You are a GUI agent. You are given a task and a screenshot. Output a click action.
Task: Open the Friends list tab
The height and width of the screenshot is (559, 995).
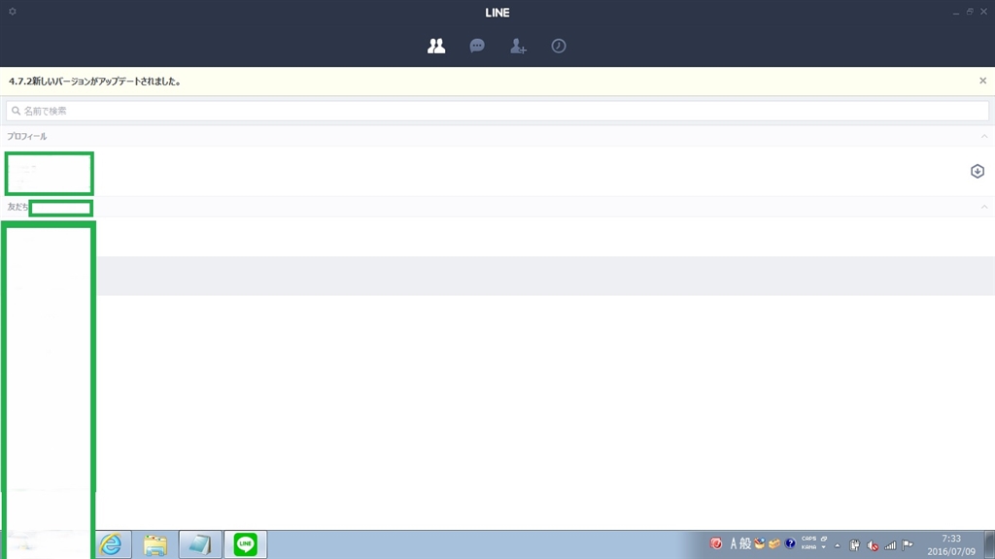[x=436, y=46]
